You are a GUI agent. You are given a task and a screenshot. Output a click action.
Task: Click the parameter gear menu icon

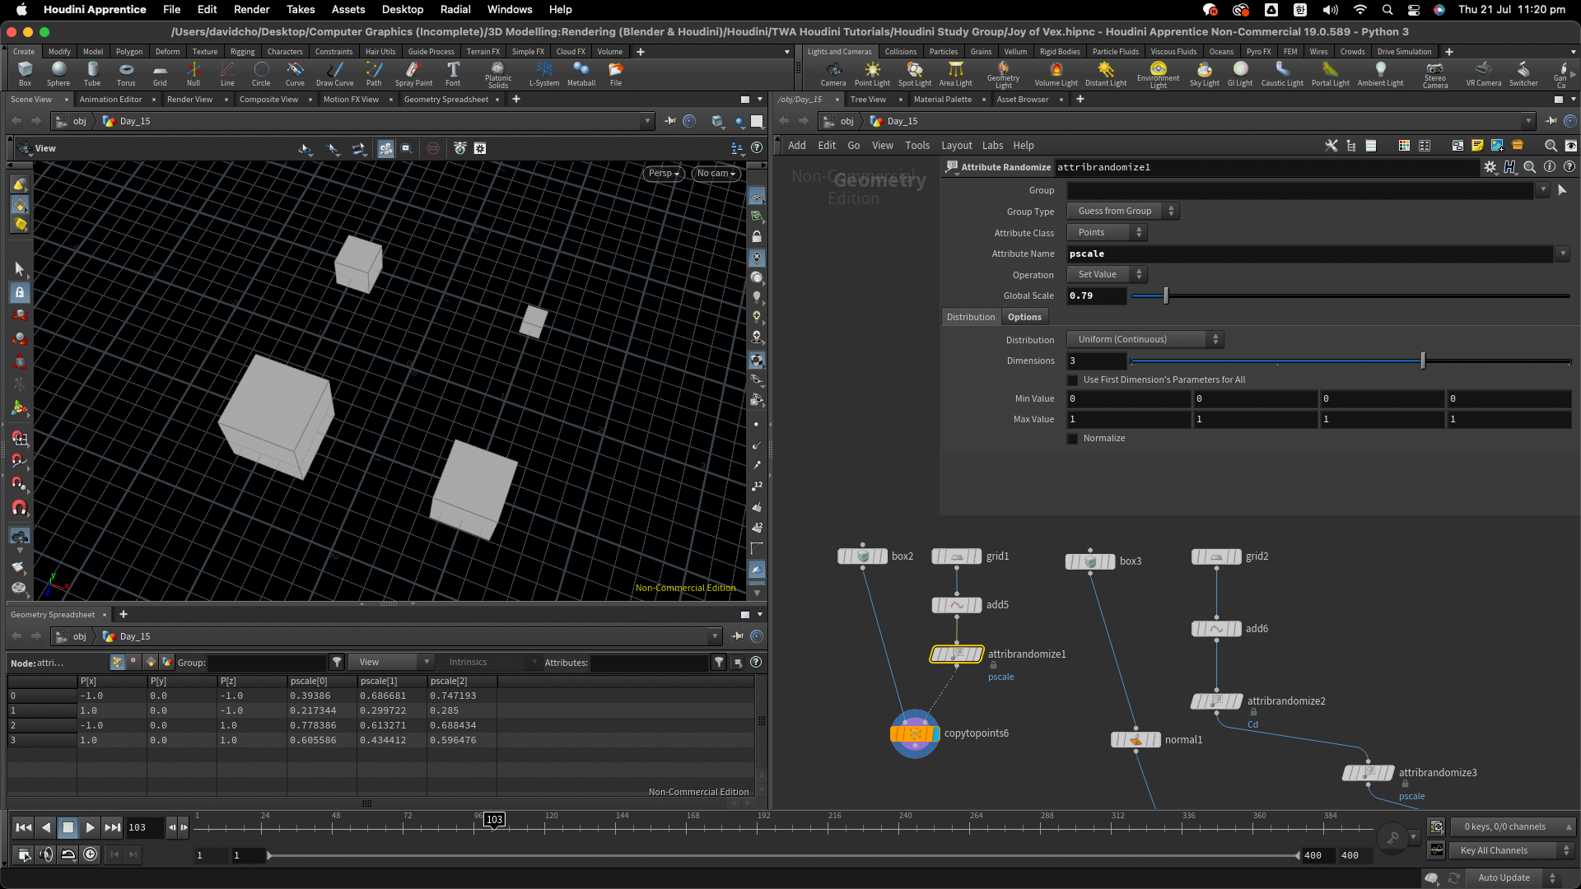[1490, 167]
